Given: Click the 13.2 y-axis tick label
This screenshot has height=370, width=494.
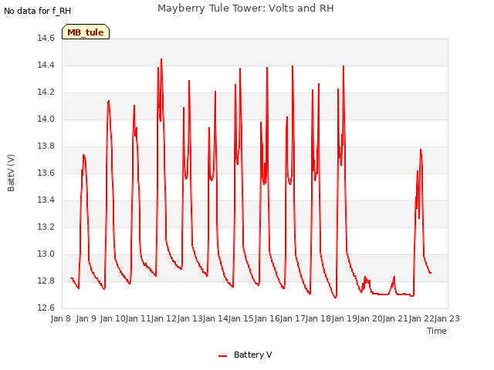Looking at the screenshot, I should point(46,227).
